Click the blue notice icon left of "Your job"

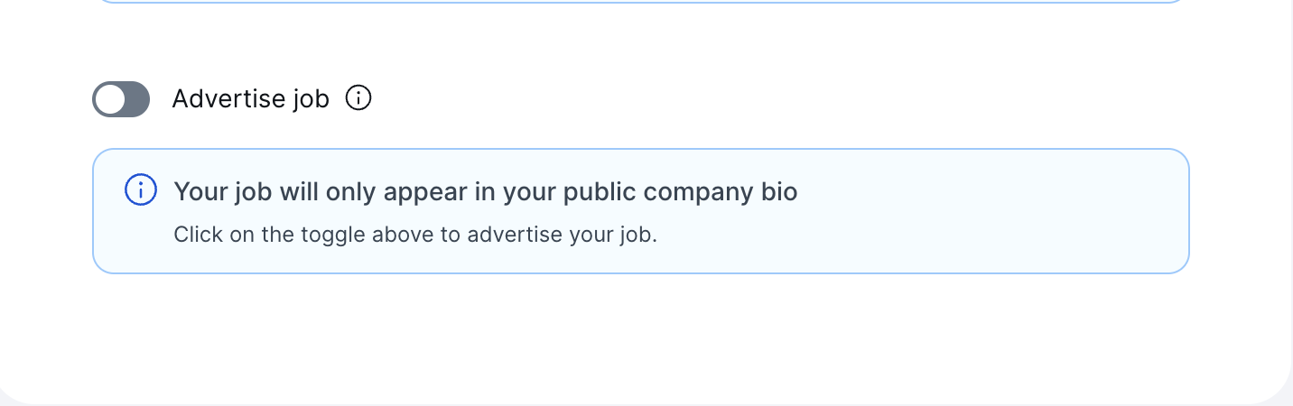coord(140,190)
